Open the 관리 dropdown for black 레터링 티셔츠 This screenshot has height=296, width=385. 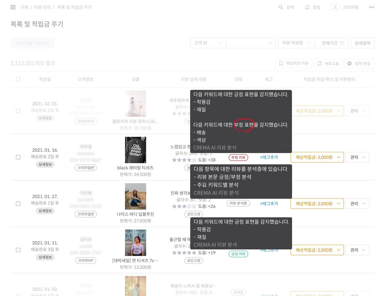[x=357, y=157]
